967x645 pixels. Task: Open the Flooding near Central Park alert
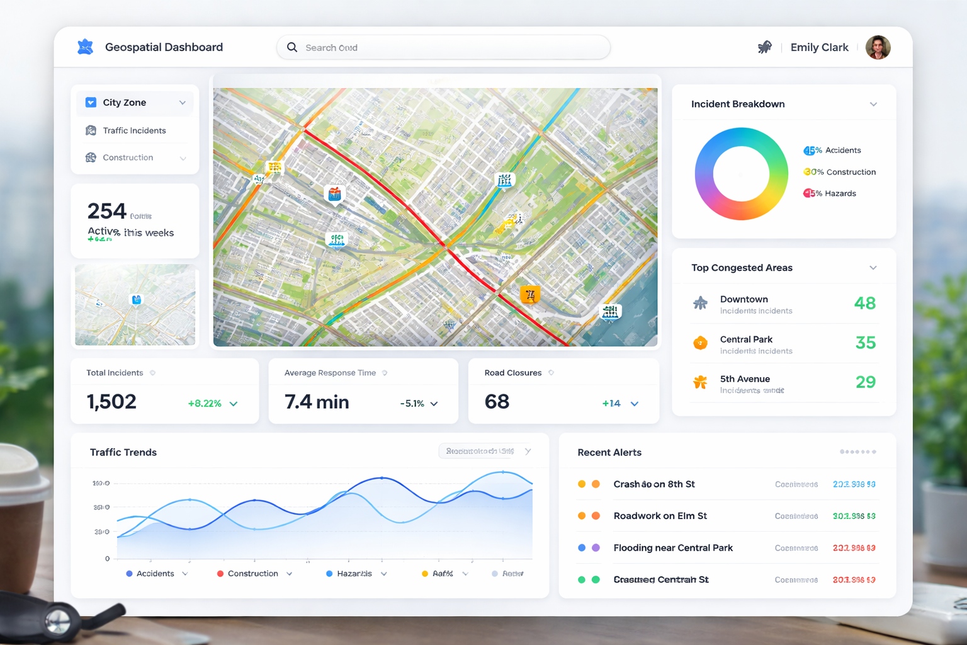[x=673, y=548]
